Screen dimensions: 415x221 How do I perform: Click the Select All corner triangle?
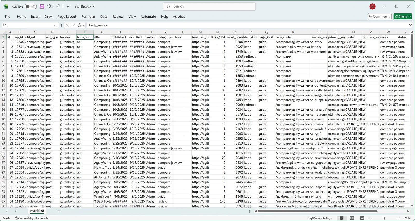pos(3,32)
